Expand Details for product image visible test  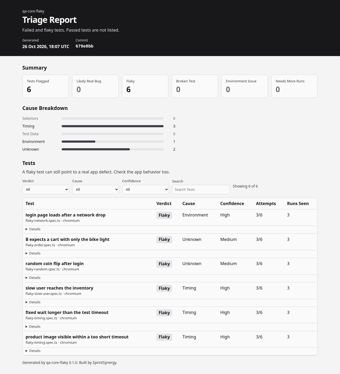33,351
